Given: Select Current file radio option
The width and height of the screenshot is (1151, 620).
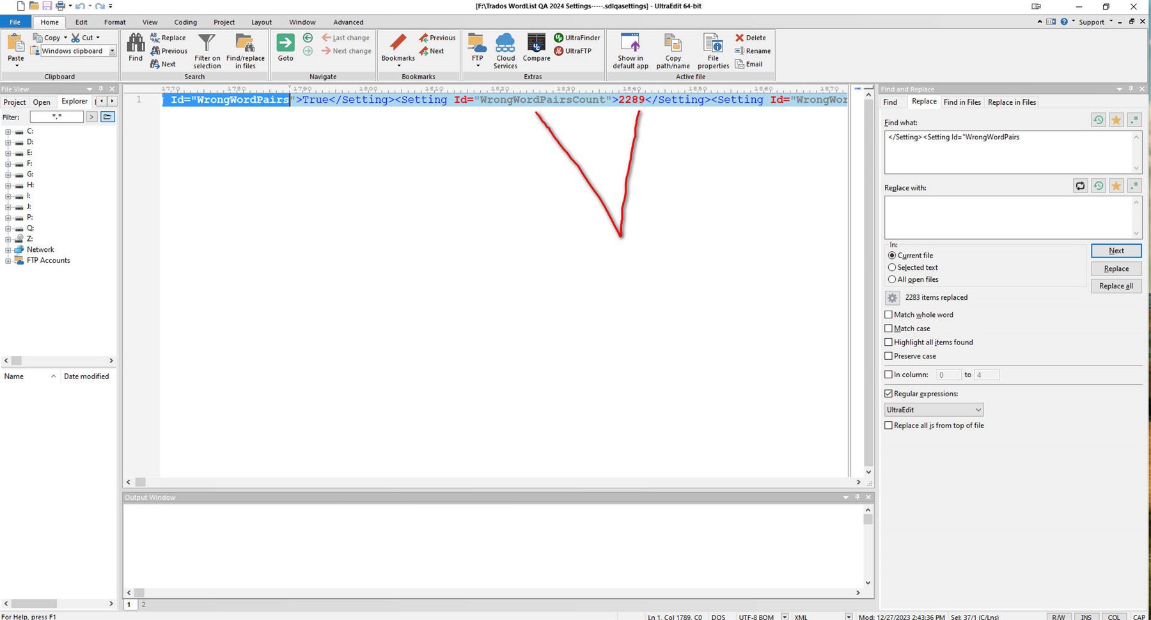Looking at the screenshot, I should click(x=891, y=256).
